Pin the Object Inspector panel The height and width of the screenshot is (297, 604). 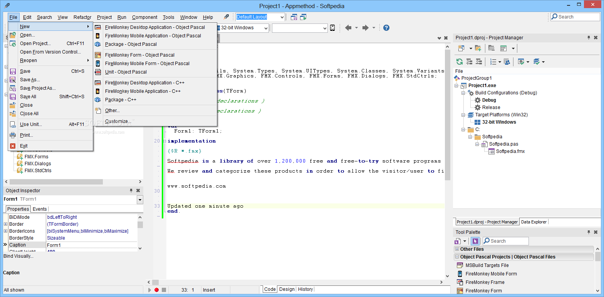(131, 191)
